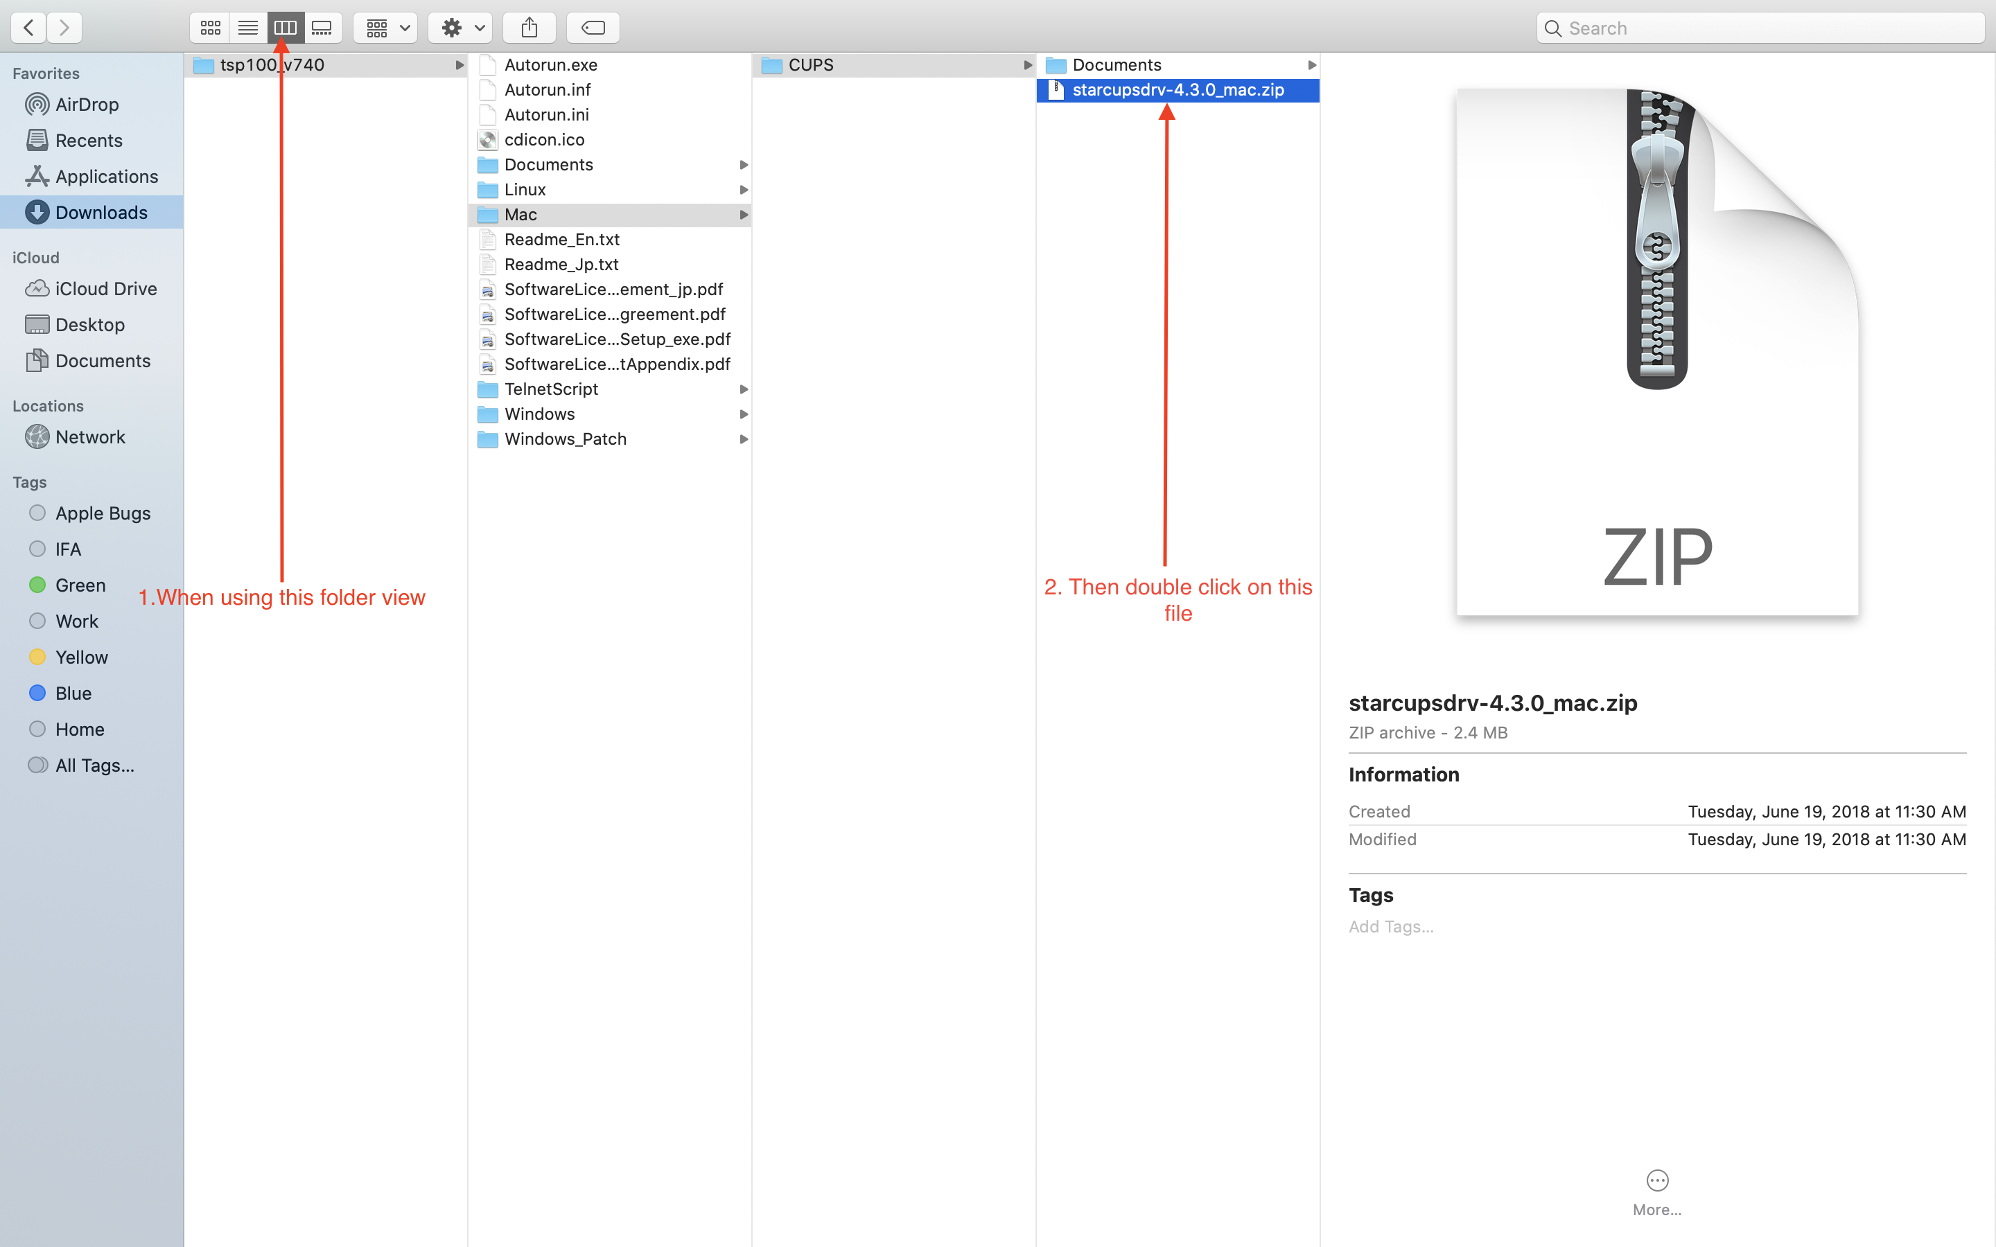Switch to gallery view
The width and height of the screenshot is (1996, 1247).
coord(322,28)
